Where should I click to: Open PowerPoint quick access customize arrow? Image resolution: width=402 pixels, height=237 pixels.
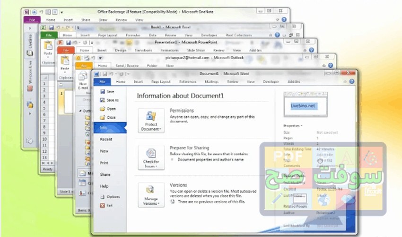(92, 43)
